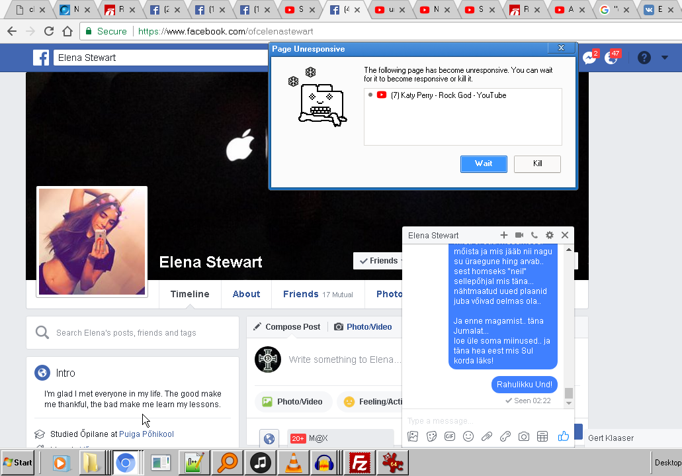Open Facebook help question mark icon
This screenshot has height=476, width=682.
point(644,58)
